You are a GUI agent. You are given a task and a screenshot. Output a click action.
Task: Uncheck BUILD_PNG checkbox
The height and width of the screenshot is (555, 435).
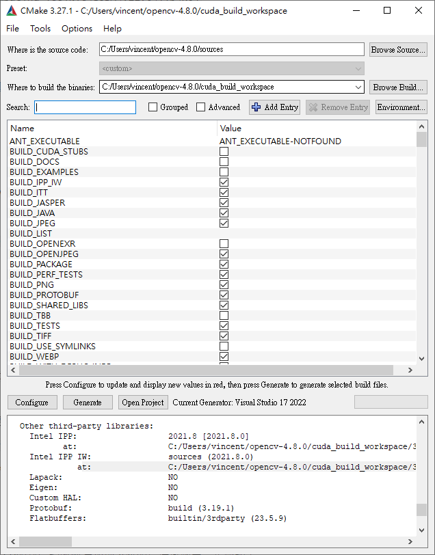point(224,285)
